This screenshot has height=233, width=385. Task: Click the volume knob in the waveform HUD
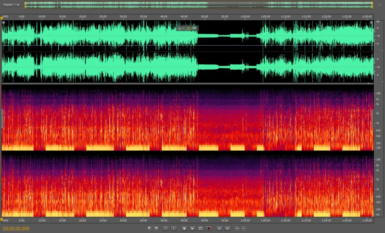click(183, 28)
